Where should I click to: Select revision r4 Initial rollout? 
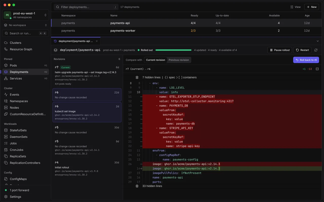coord(87,168)
